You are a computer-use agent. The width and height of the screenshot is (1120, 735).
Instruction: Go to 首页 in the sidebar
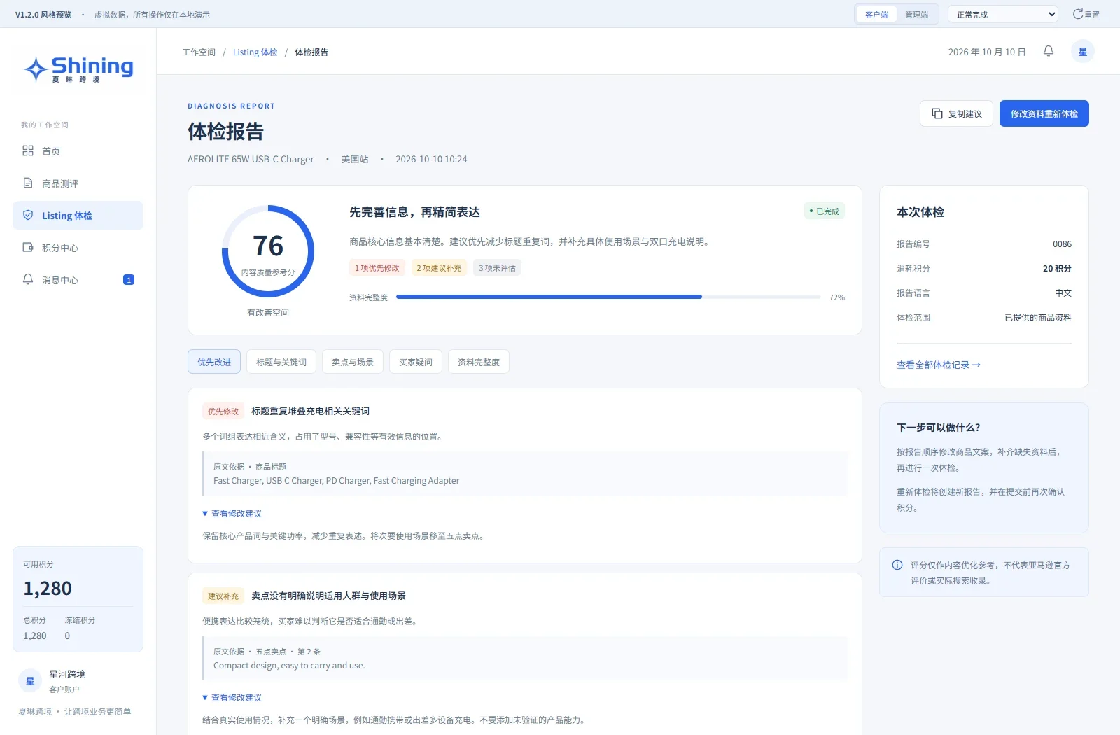(x=78, y=150)
